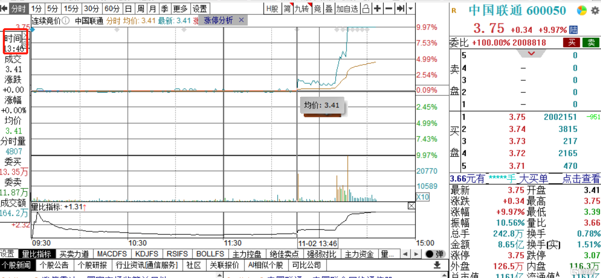Image resolution: width=601 pixels, height=278 pixels.
Task: Jump to the latest data with arrow-bar icon
Action: point(400,8)
